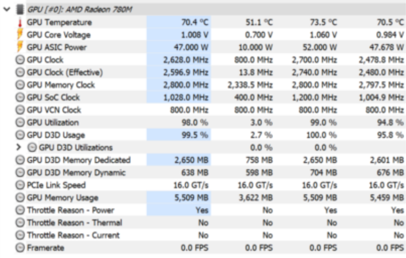This screenshot has width=406, height=258.
Task: Click maximum temperature value 73.5 °C
Action: click(x=324, y=23)
